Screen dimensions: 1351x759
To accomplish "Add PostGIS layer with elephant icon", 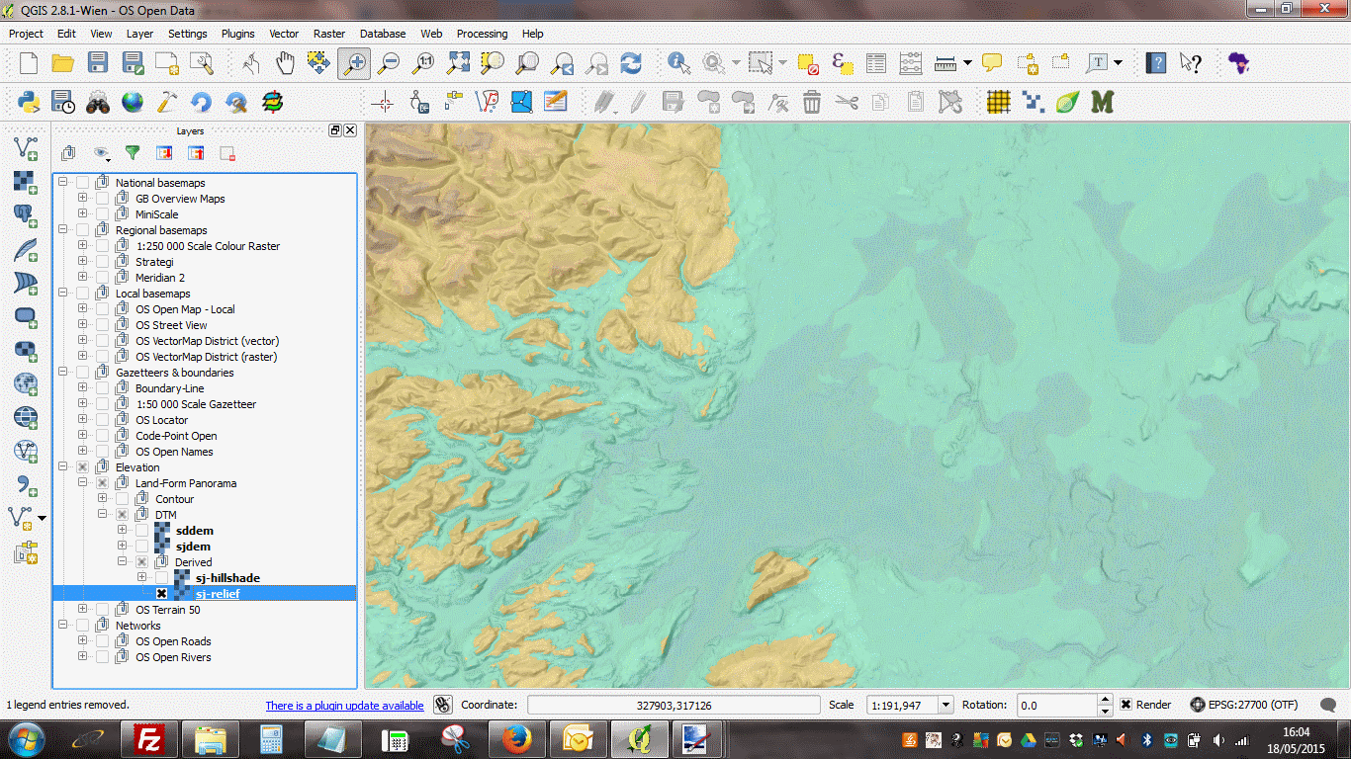I will pos(26,215).
